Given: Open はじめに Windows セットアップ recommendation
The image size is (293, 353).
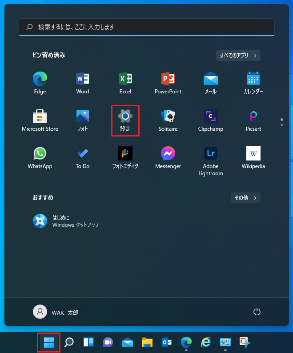Looking at the screenshot, I should [x=66, y=221].
